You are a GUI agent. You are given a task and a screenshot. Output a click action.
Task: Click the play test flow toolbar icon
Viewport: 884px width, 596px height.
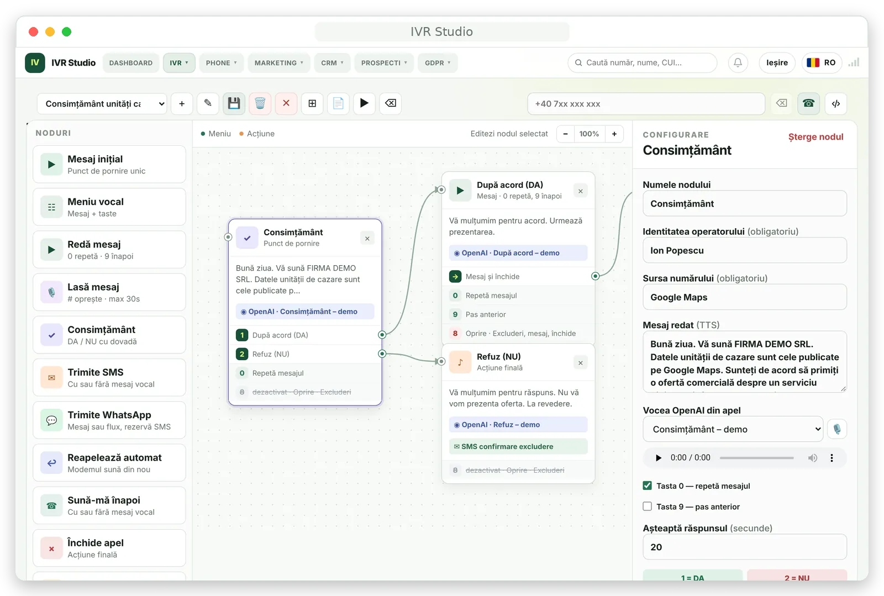[x=364, y=103]
